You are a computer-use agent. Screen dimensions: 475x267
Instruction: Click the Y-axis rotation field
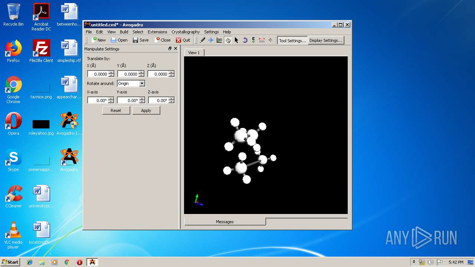(128, 100)
